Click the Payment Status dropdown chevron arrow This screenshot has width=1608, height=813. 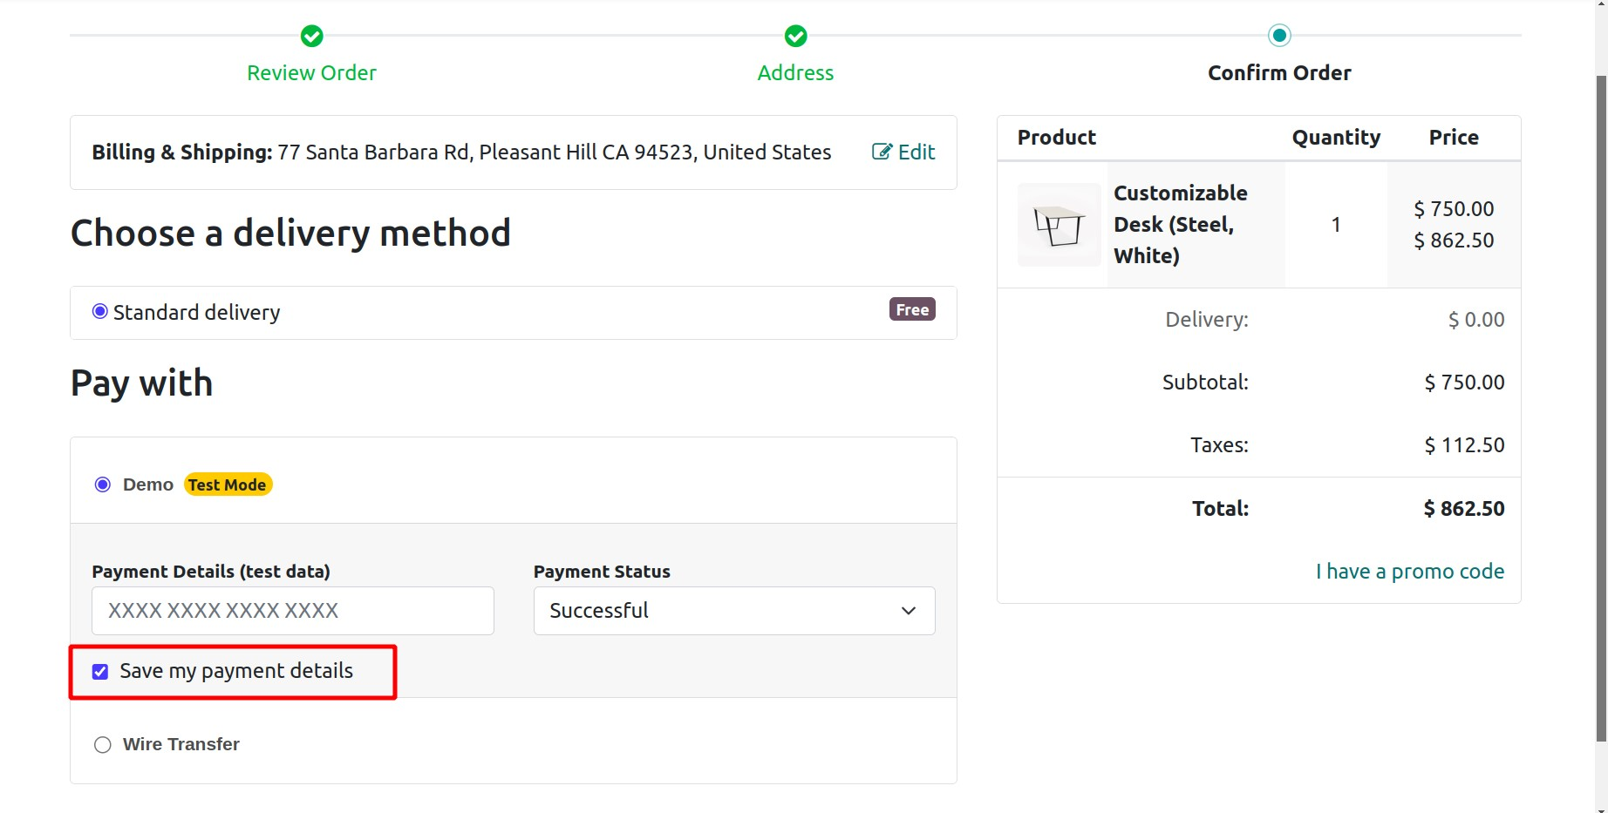pyautogui.click(x=909, y=611)
